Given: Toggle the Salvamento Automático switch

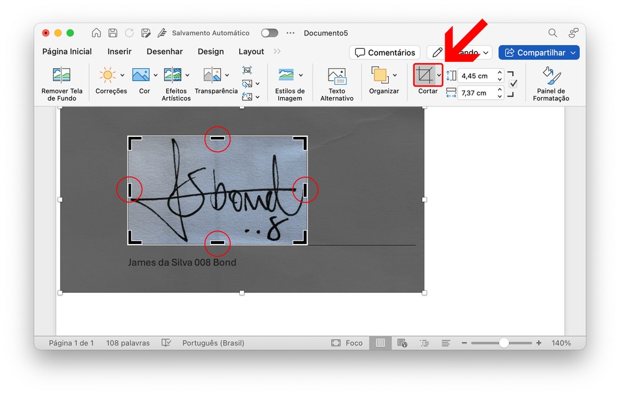Looking at the screenshot, I should click(x=269, y=33).
